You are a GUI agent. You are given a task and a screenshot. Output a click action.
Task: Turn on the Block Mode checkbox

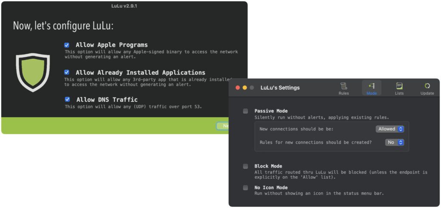pyautogui.click(x=245, y=166)
